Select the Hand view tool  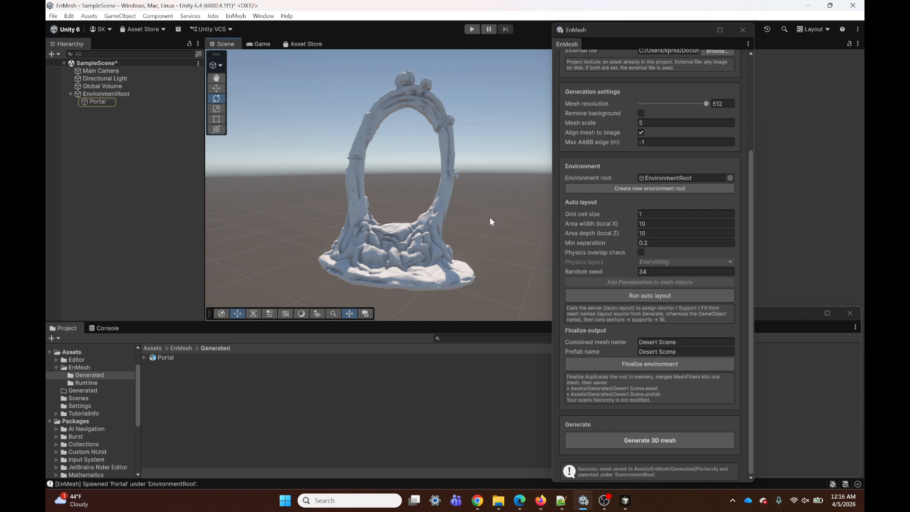216,78
